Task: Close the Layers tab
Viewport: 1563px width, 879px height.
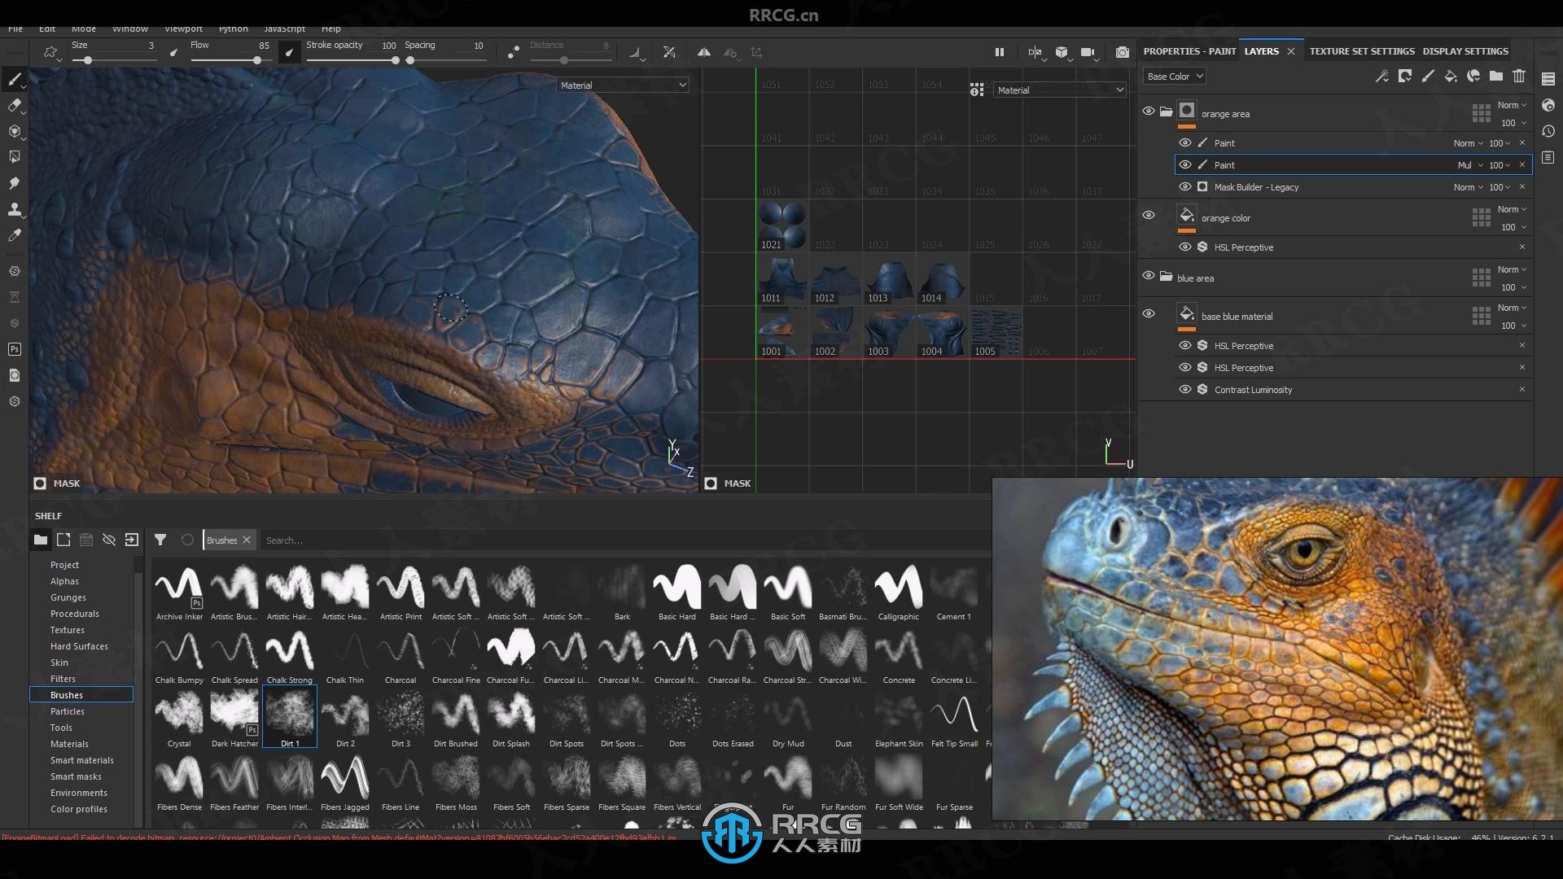Action: tap(1291, 51)
